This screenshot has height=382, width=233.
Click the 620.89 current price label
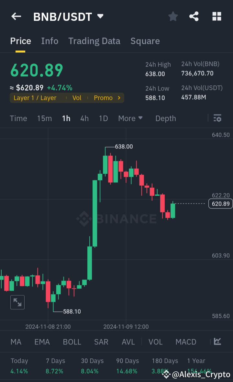[x=220, y=204]
